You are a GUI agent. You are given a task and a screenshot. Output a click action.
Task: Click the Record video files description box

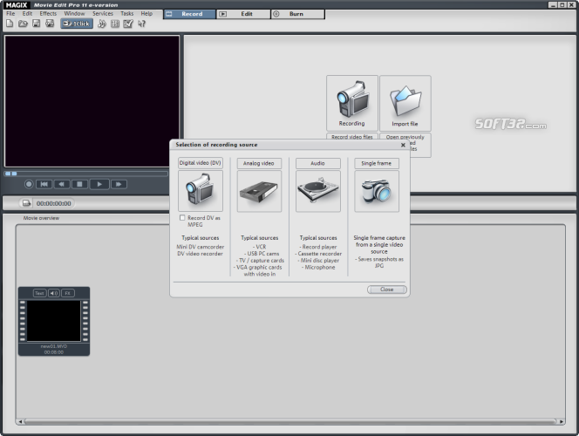pyautogui.click(x=352, y=137)
